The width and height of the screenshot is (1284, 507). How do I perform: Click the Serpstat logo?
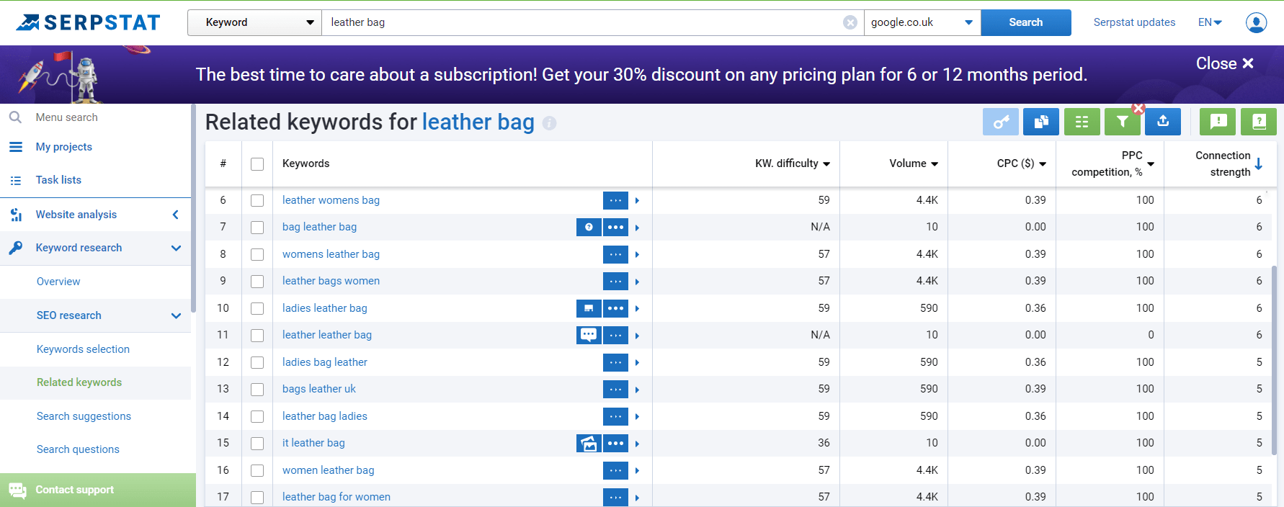click(x=88, y=22)
